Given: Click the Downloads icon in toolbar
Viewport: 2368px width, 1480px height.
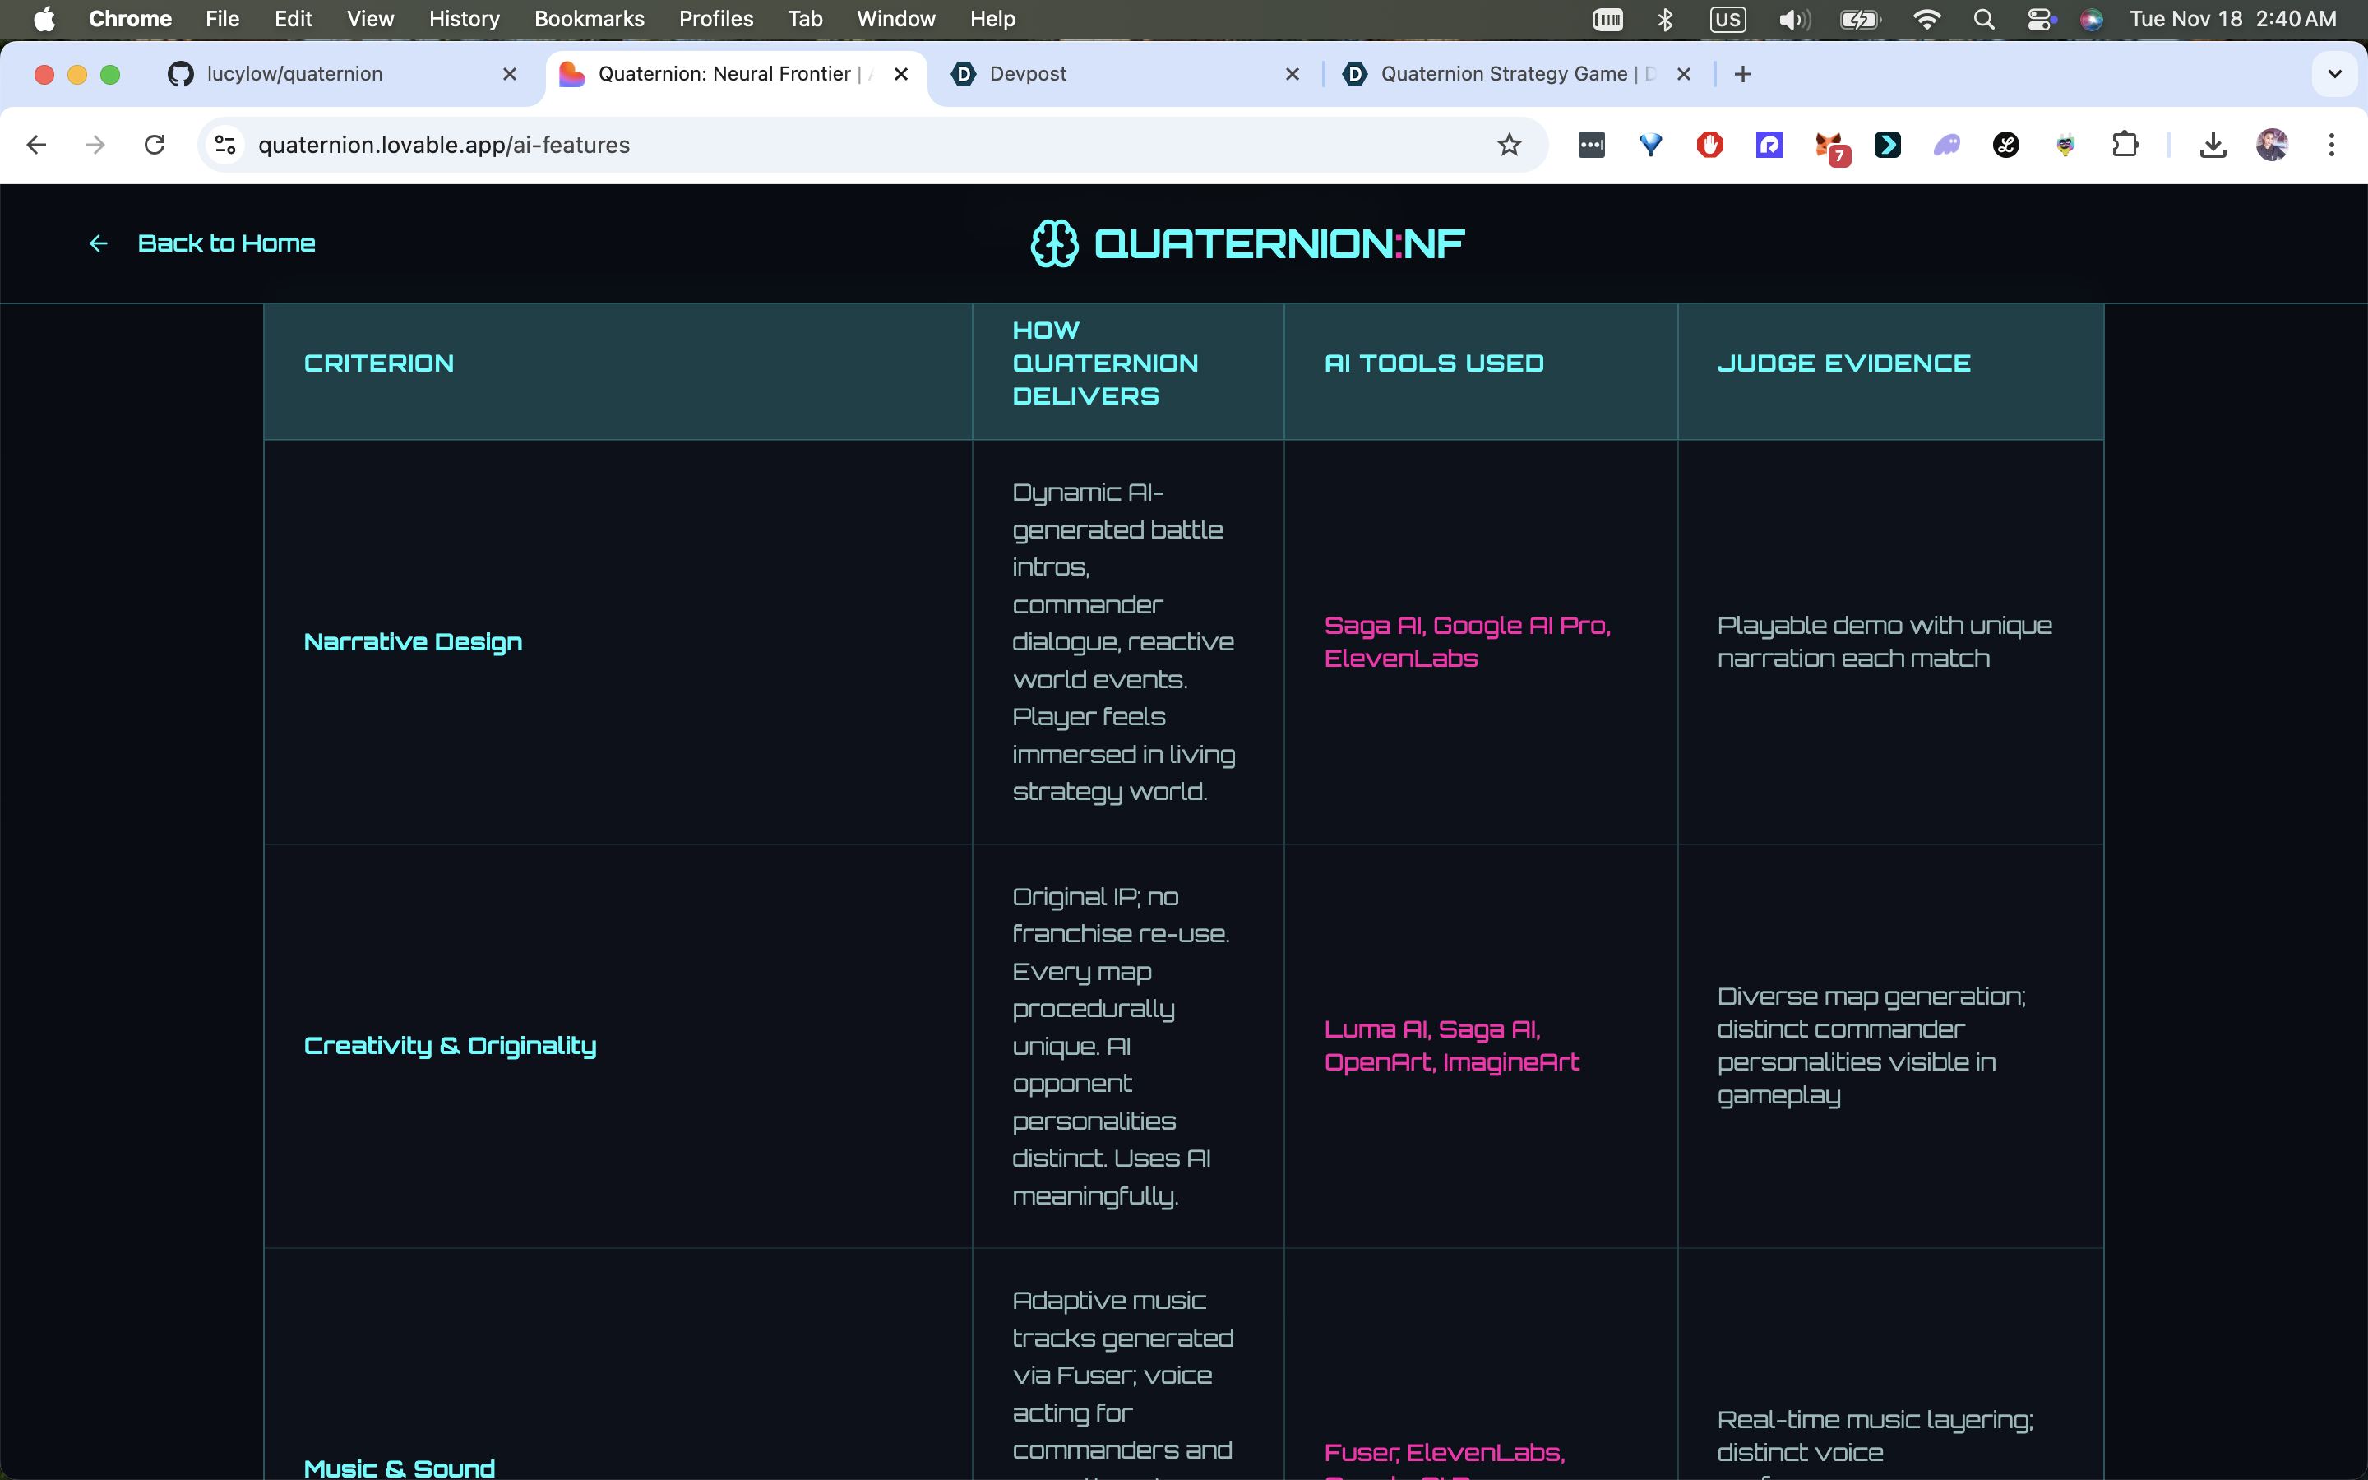Looking at the screenshot, I should tap(2213, 145).
